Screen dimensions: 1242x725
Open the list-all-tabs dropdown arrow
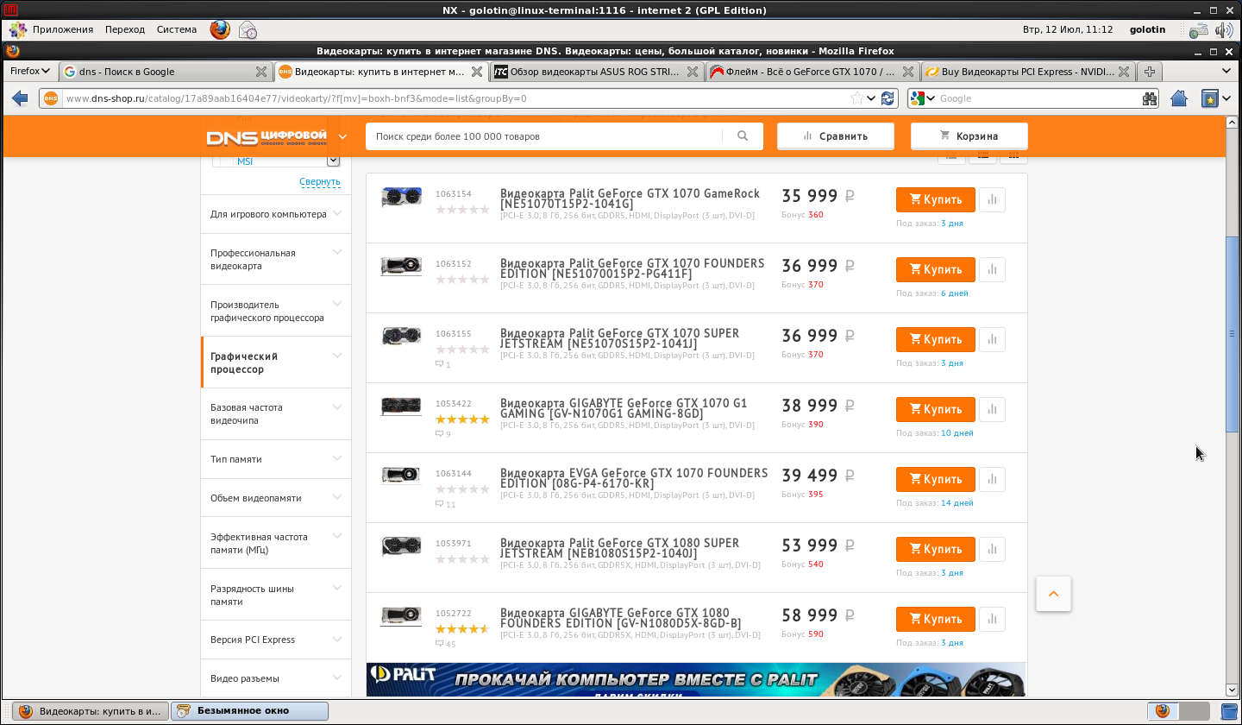[x=1226, y=72]
